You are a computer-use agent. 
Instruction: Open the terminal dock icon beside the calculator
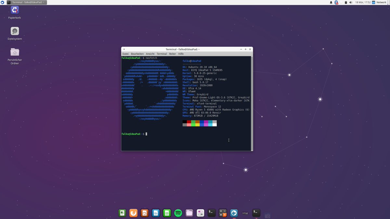[x=212, y=213]
